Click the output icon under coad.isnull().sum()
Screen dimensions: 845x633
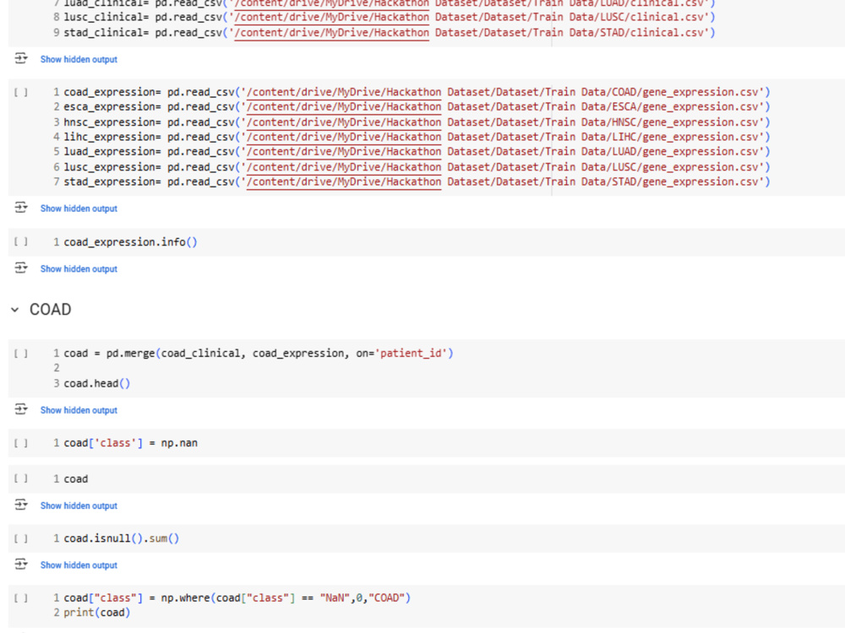click(21, 564)
